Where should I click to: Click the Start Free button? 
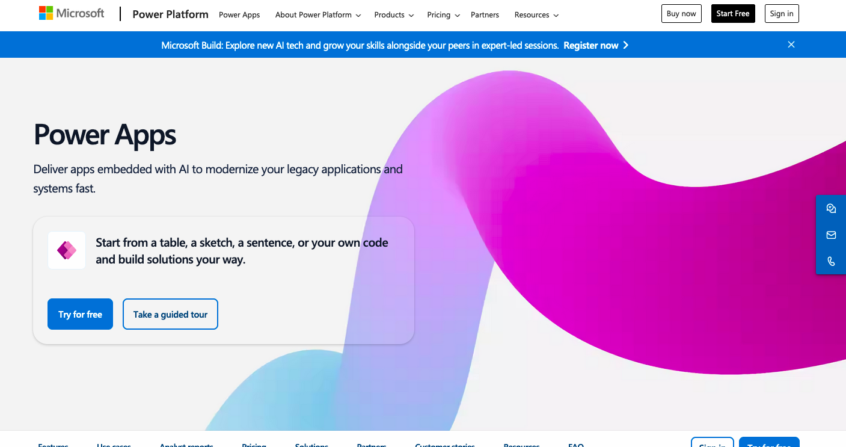tap(733, 14)
